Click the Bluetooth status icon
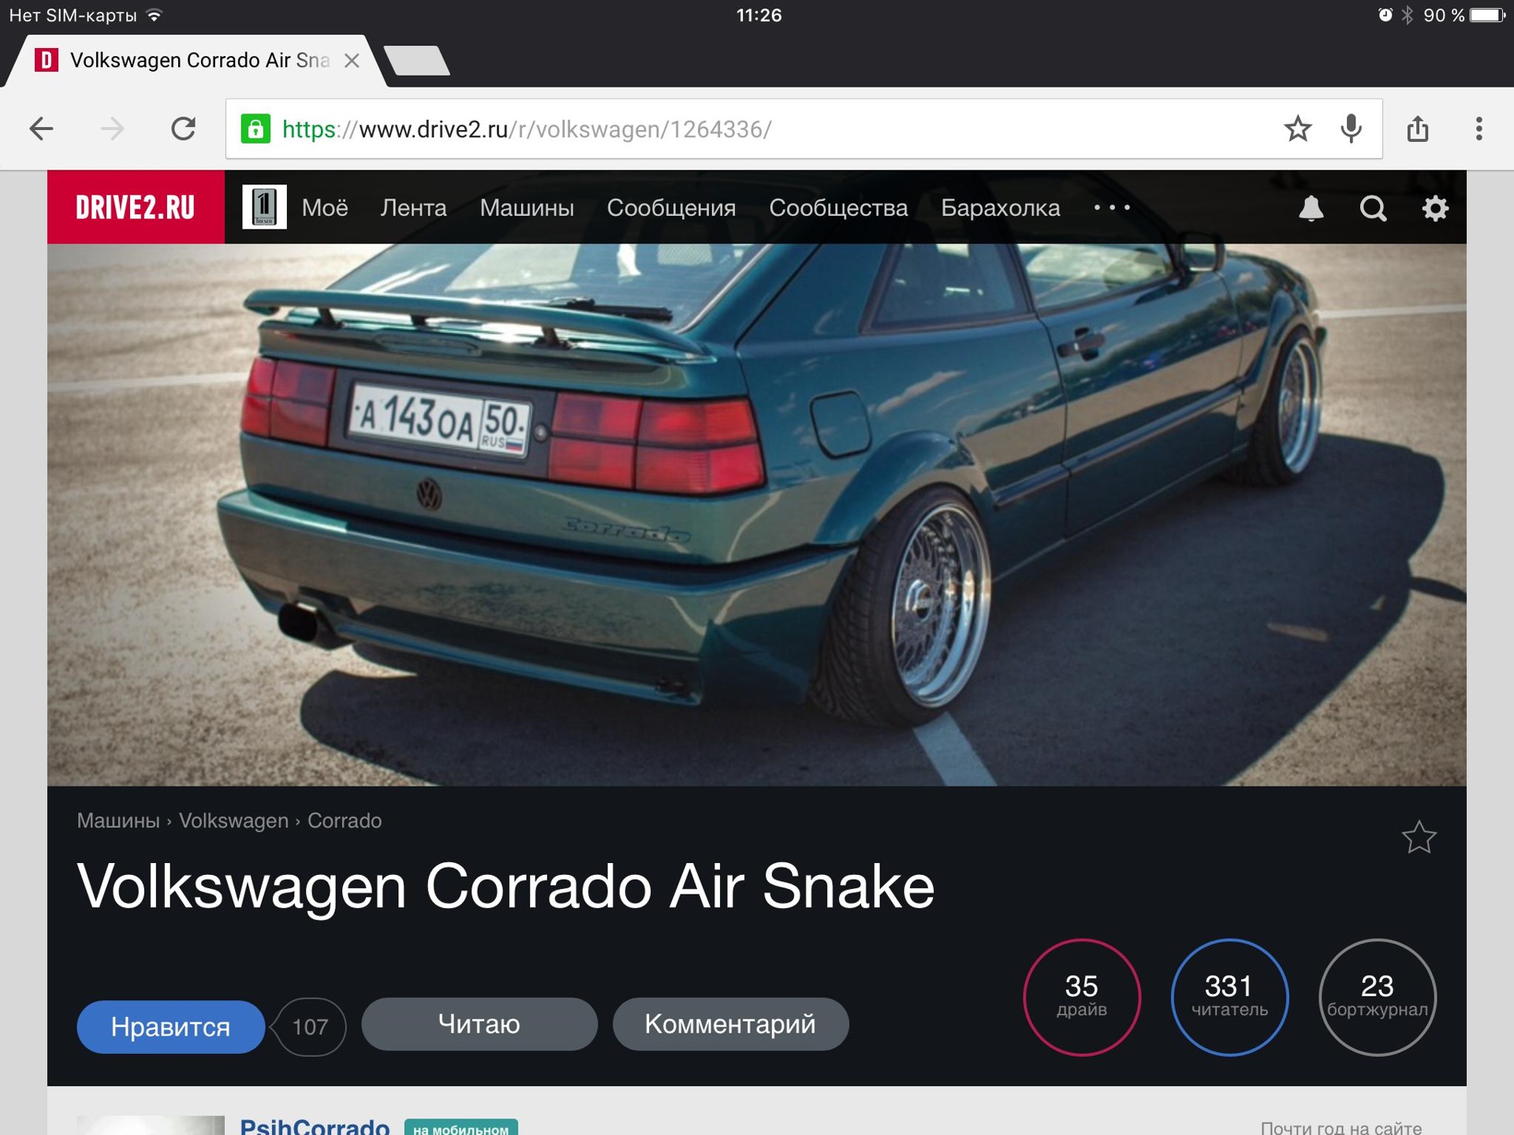This screenshot has width=1514, height=1135. tap(1408, 15)
